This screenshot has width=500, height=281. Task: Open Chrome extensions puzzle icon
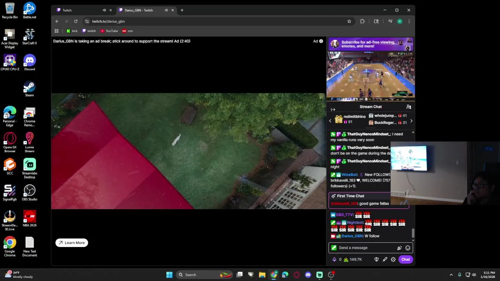coord(362,21)
